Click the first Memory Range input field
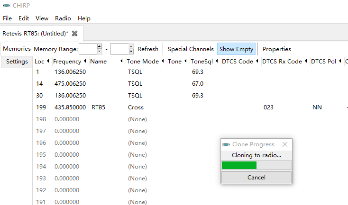The height and width of the screenshot is (205, 348). [x=88, y=49]
